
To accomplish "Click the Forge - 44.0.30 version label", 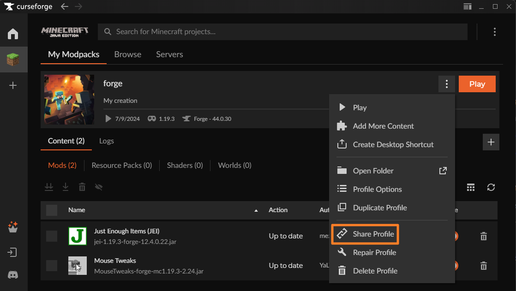I will 213,119.
